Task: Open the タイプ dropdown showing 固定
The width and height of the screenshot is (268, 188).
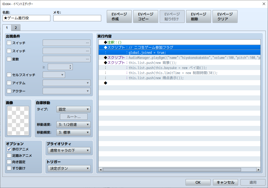Action: pyautogui.click(x=73, y=109)
